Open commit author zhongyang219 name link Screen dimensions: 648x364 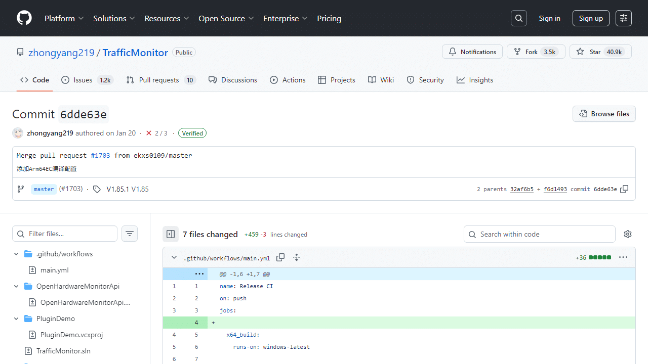pyautogui.click(x=50, y=133)
